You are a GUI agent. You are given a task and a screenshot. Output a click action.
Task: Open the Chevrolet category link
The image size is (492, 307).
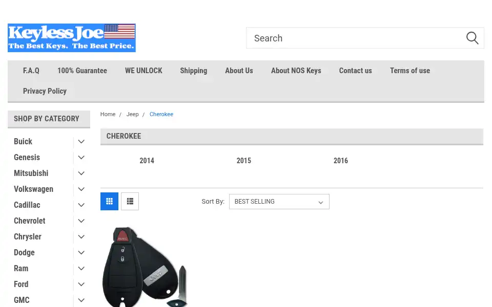(x=30, y=221)
